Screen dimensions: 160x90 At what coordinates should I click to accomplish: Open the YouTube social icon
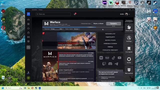tap(119, 58)
